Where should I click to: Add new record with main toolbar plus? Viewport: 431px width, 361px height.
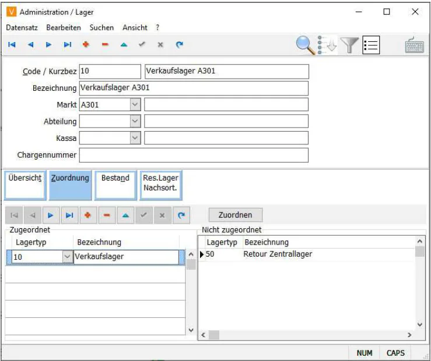[86, 44]
